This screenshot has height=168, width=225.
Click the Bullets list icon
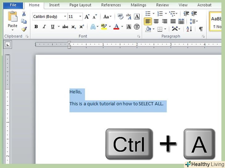[148, 14]
